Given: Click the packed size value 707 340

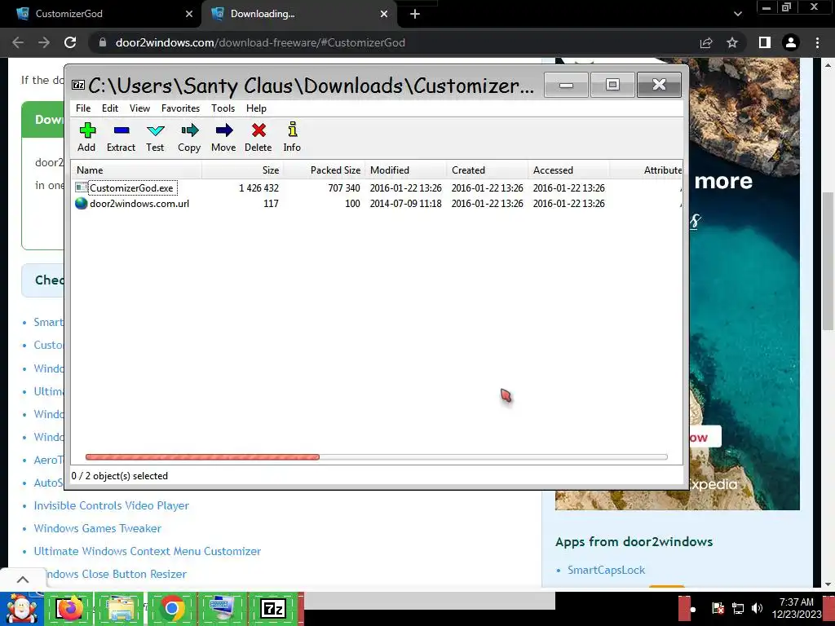Looking at the screenshot, I should (344, 188).
